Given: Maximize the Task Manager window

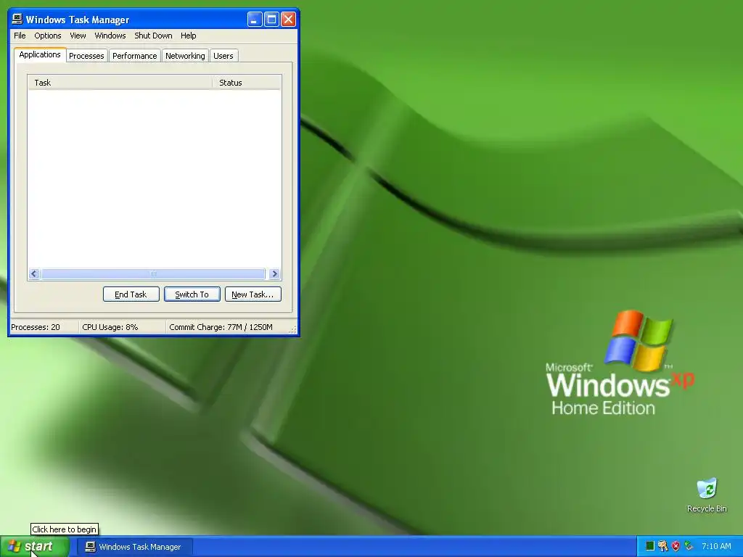Looking at the screenshot, I should coord(271,20).
